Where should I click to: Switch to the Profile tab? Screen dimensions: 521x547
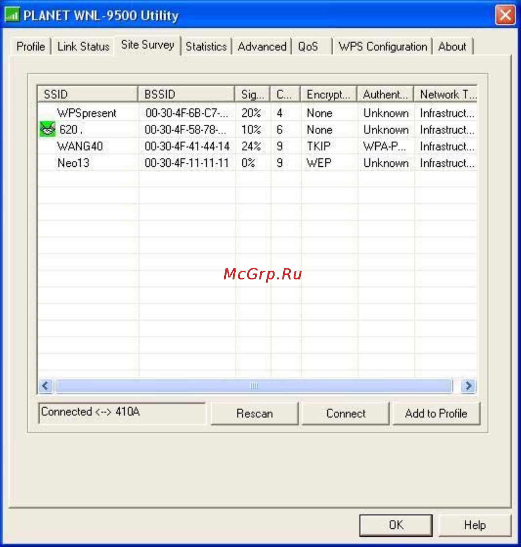coord(31,46)
